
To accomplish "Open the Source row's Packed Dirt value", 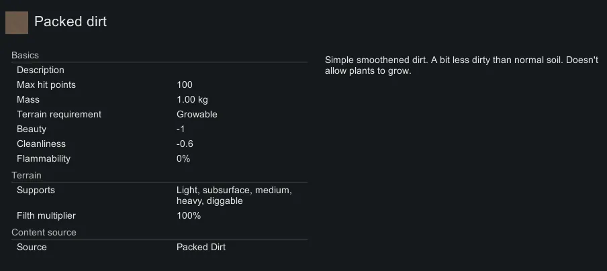I will click(201, 247).
